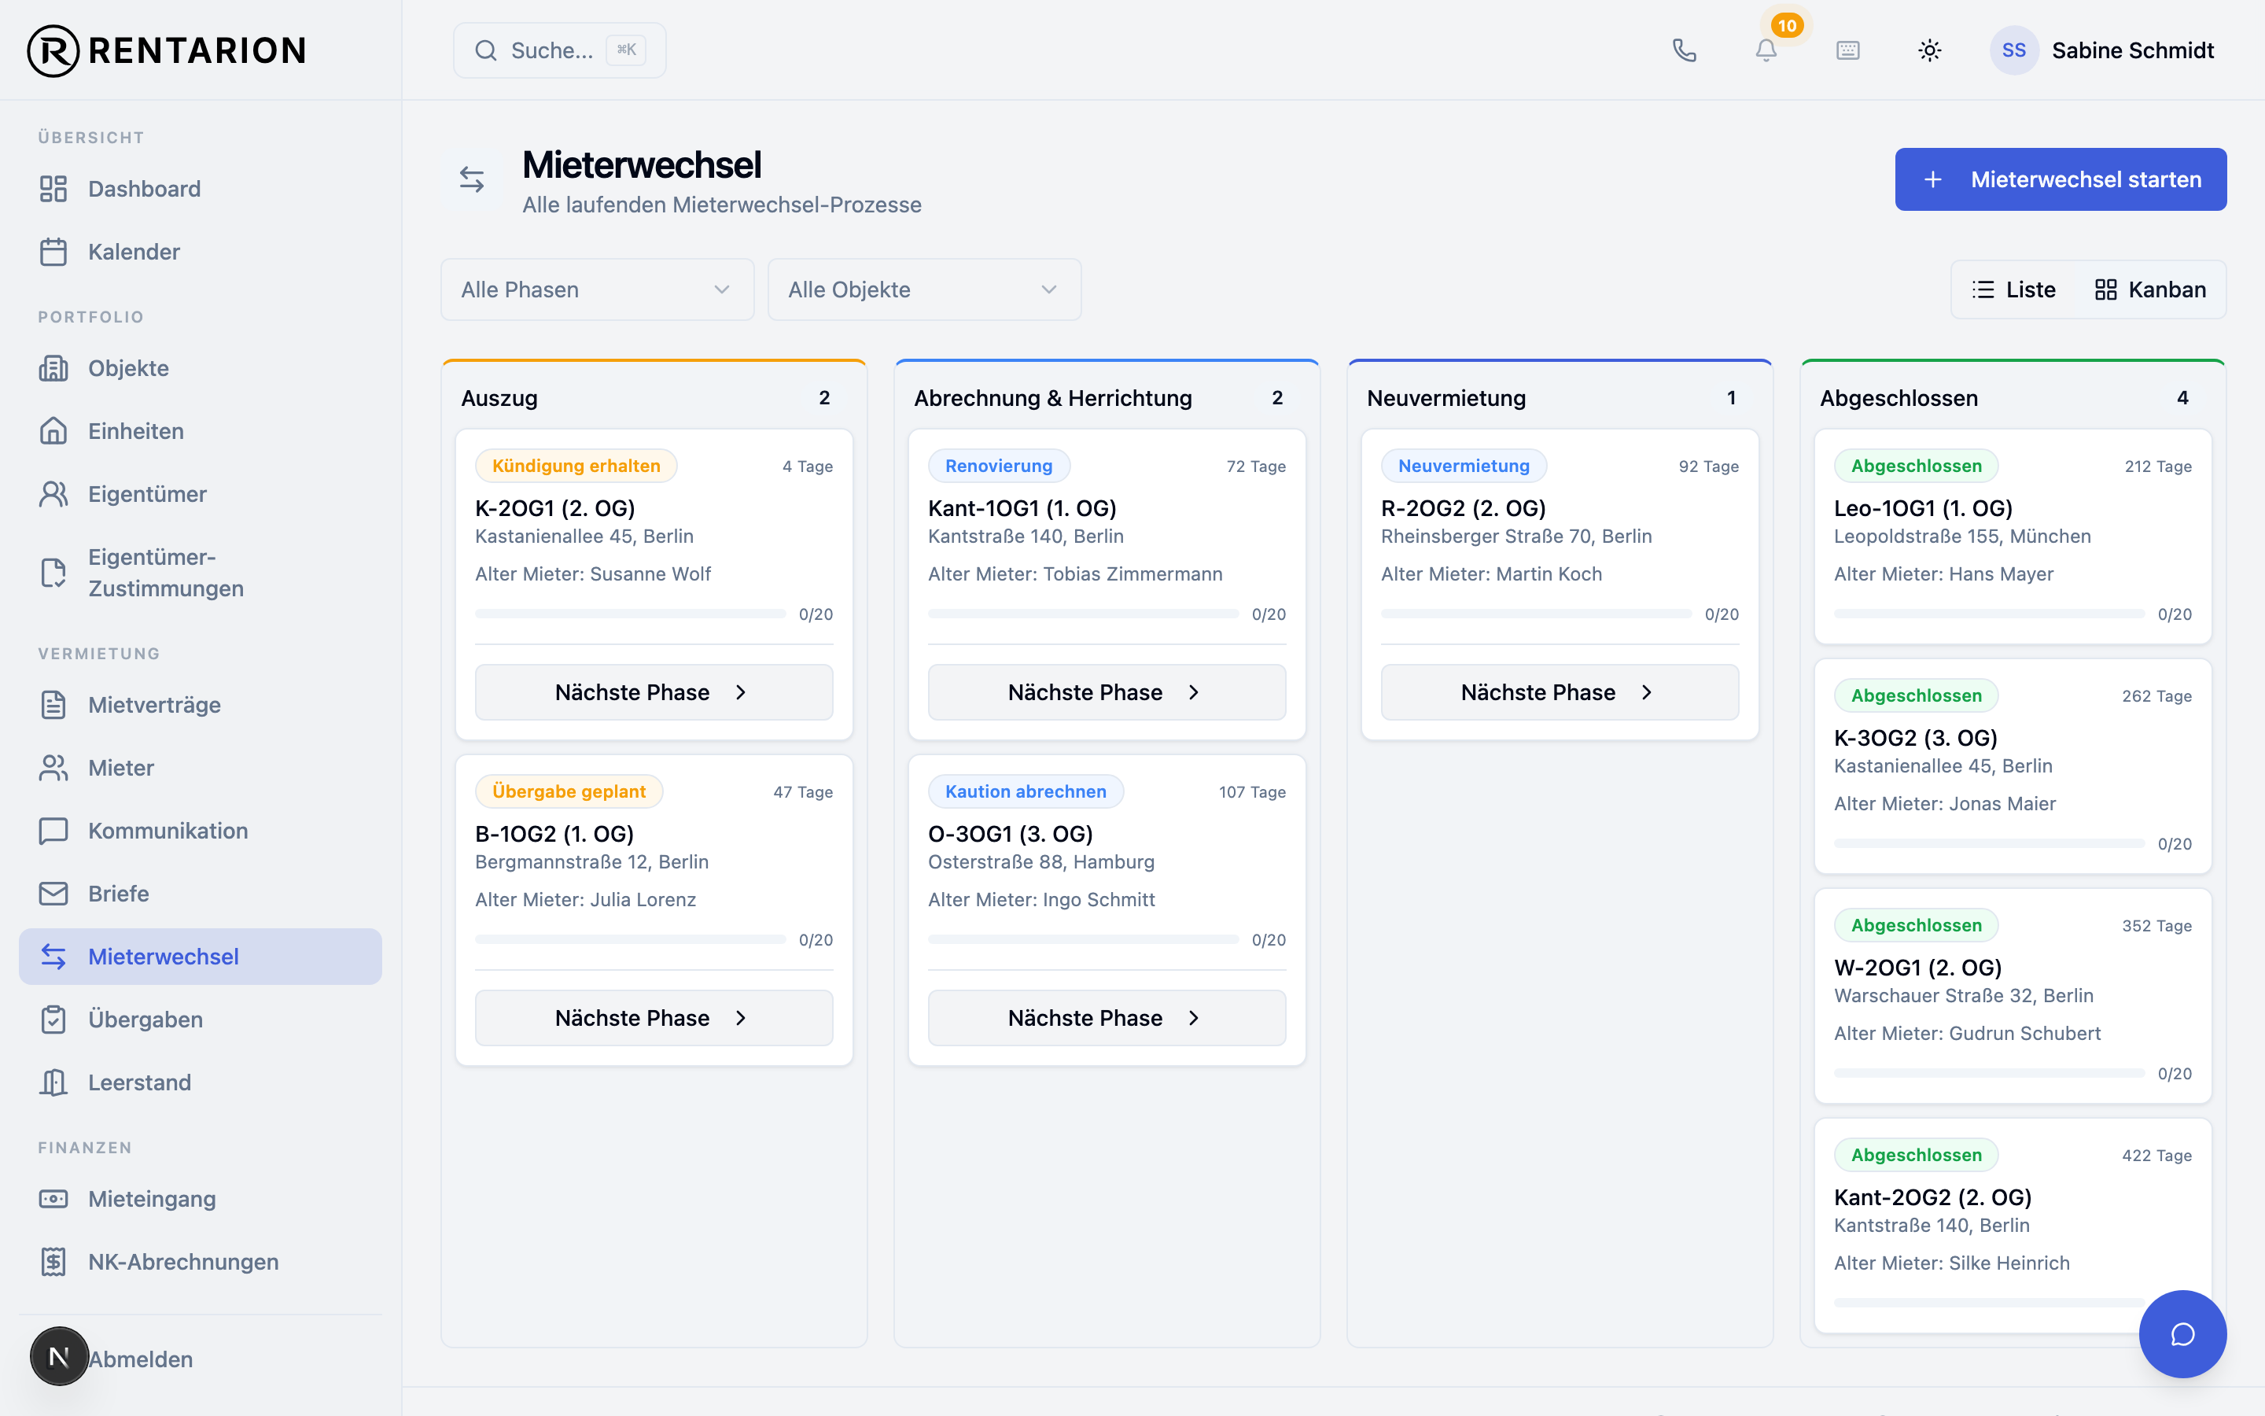
Task: Open Sabine Schmidt user avatar
Action: coord(2013,50)
